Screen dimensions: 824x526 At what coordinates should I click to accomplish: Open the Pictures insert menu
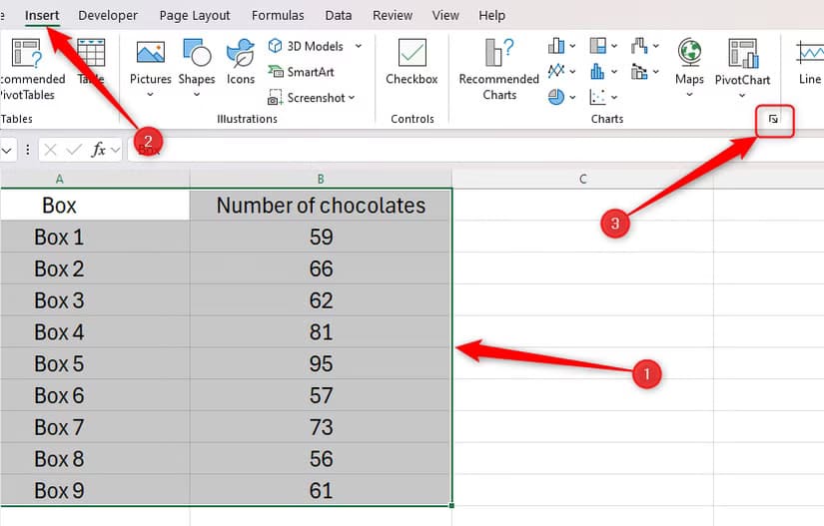(150, 67)
